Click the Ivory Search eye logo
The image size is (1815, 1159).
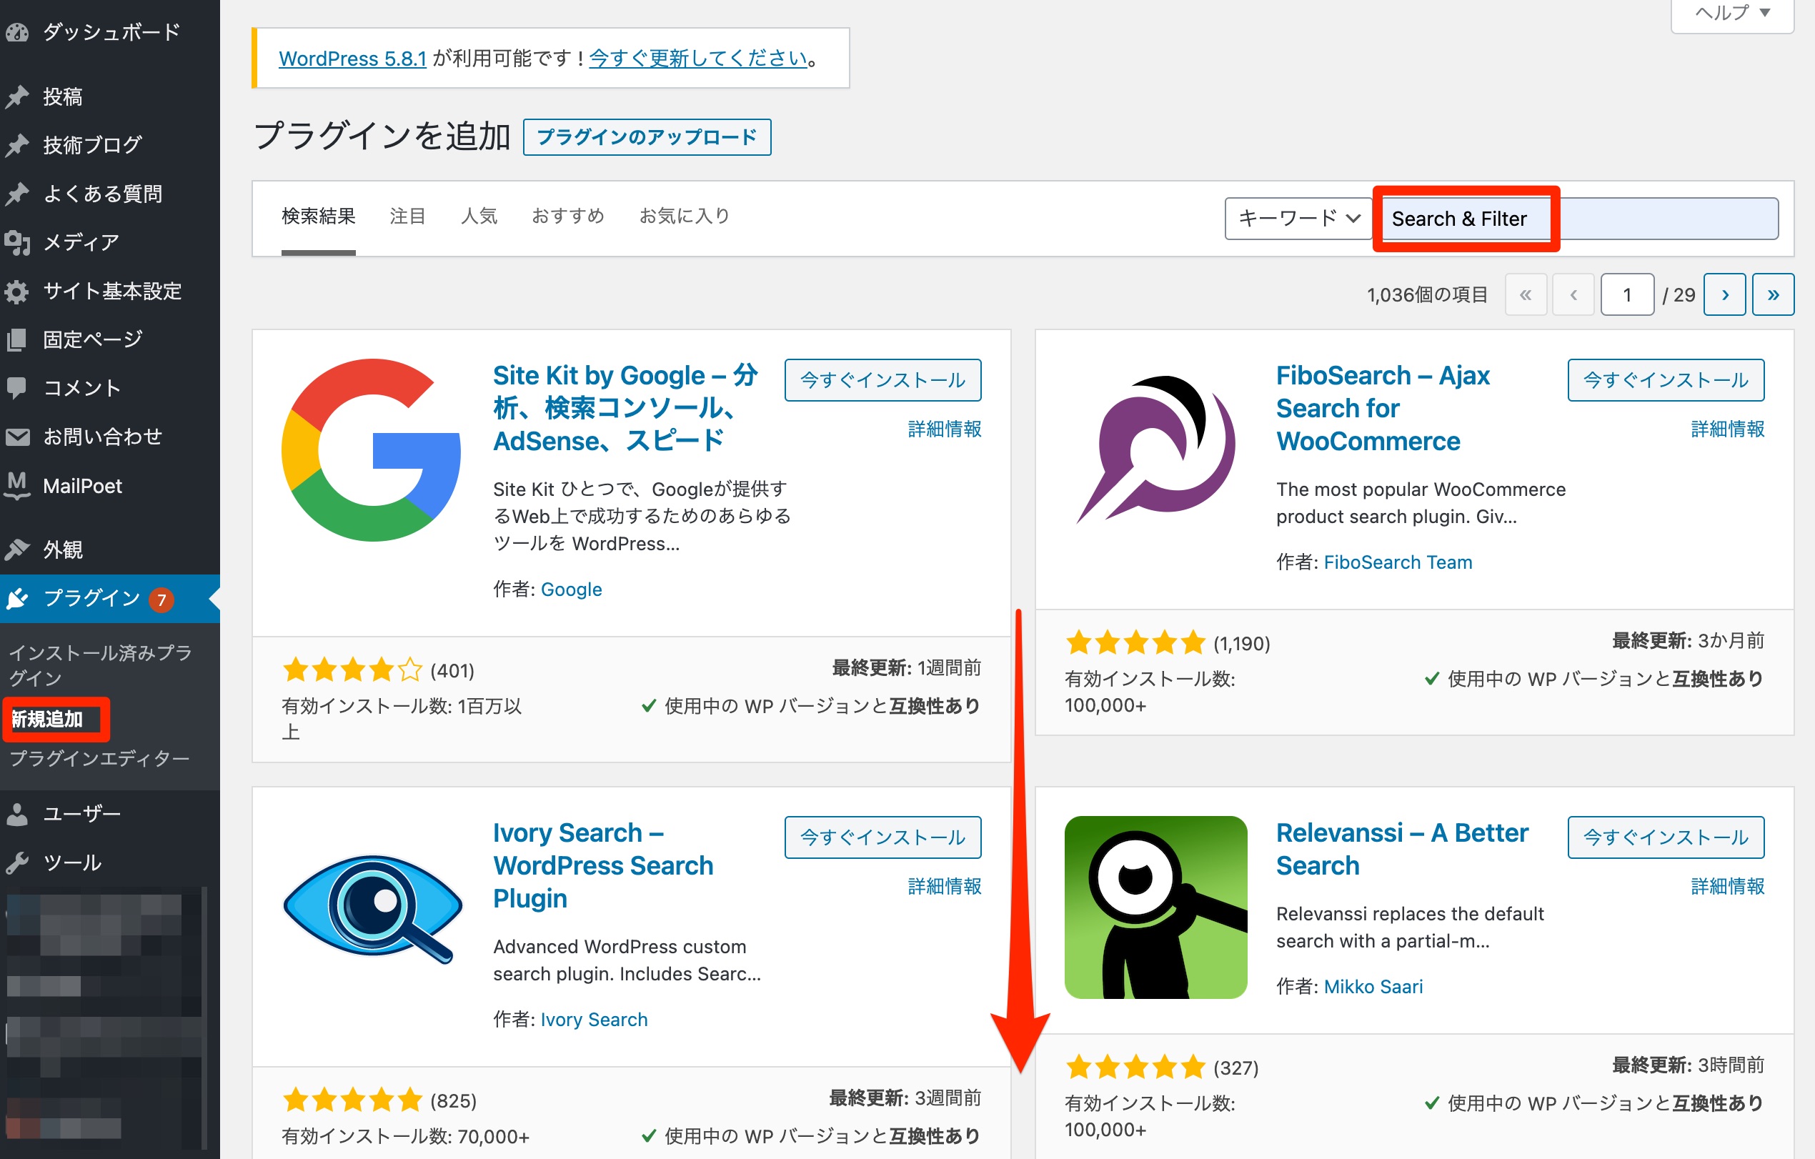point(372,908)
